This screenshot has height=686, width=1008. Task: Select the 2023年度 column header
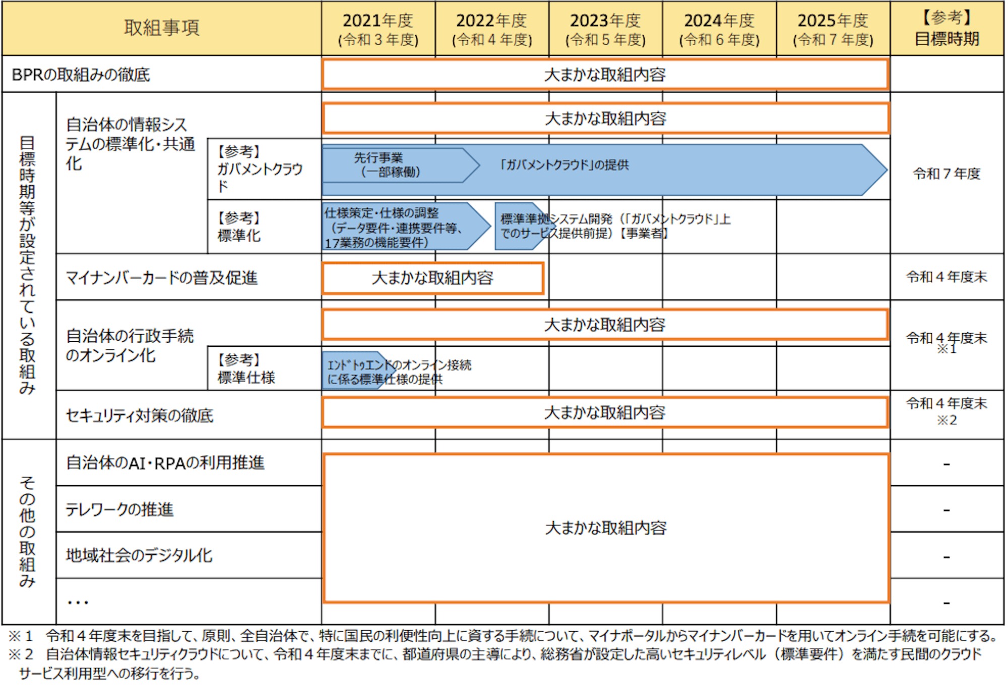[605, 29]
